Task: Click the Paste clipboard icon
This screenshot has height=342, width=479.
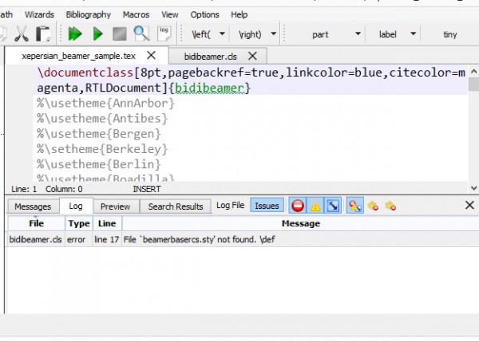Action: coord(43,33)
